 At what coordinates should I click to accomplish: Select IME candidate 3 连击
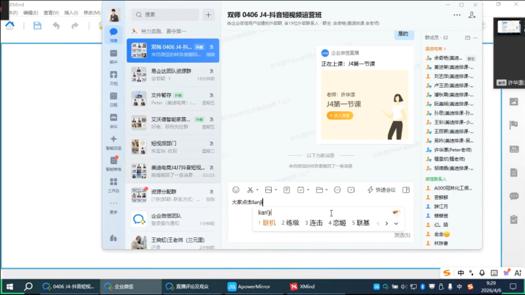pos(314,223)
